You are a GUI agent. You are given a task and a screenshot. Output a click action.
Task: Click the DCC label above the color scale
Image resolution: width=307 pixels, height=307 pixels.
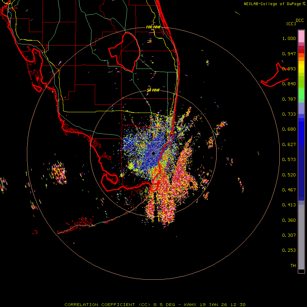[300, 20]
